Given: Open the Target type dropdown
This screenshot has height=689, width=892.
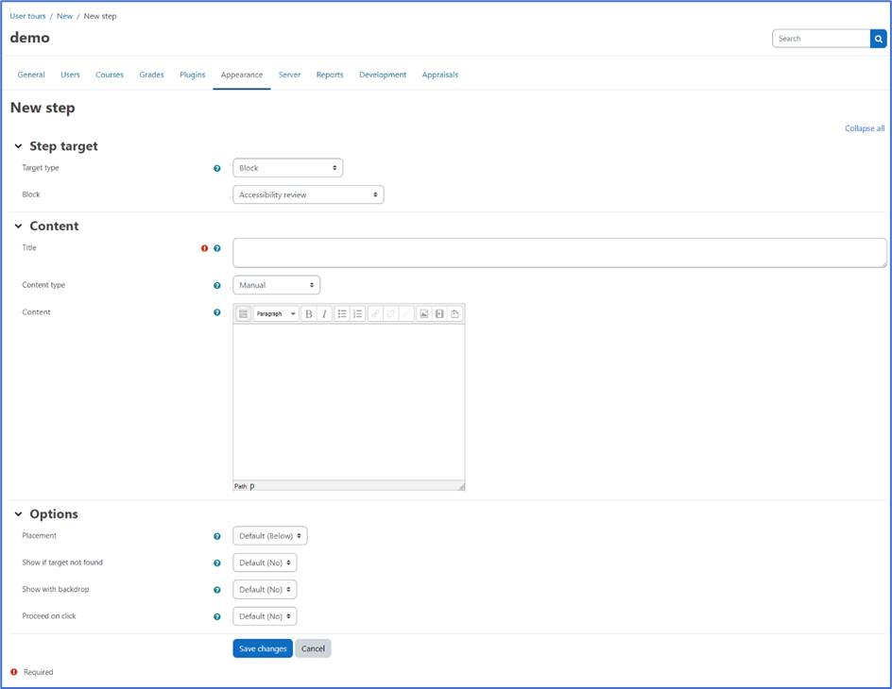Looking at the screenshot, I should (288, 168).
